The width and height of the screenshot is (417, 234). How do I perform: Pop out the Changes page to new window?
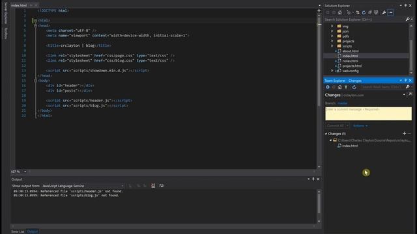coord(410,94)
